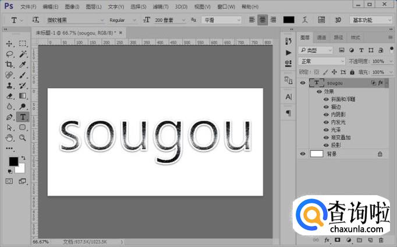The height and width of the screenshot is (247, 397).
Task: Click the black text color swatch
Action: tap(289, 20)
